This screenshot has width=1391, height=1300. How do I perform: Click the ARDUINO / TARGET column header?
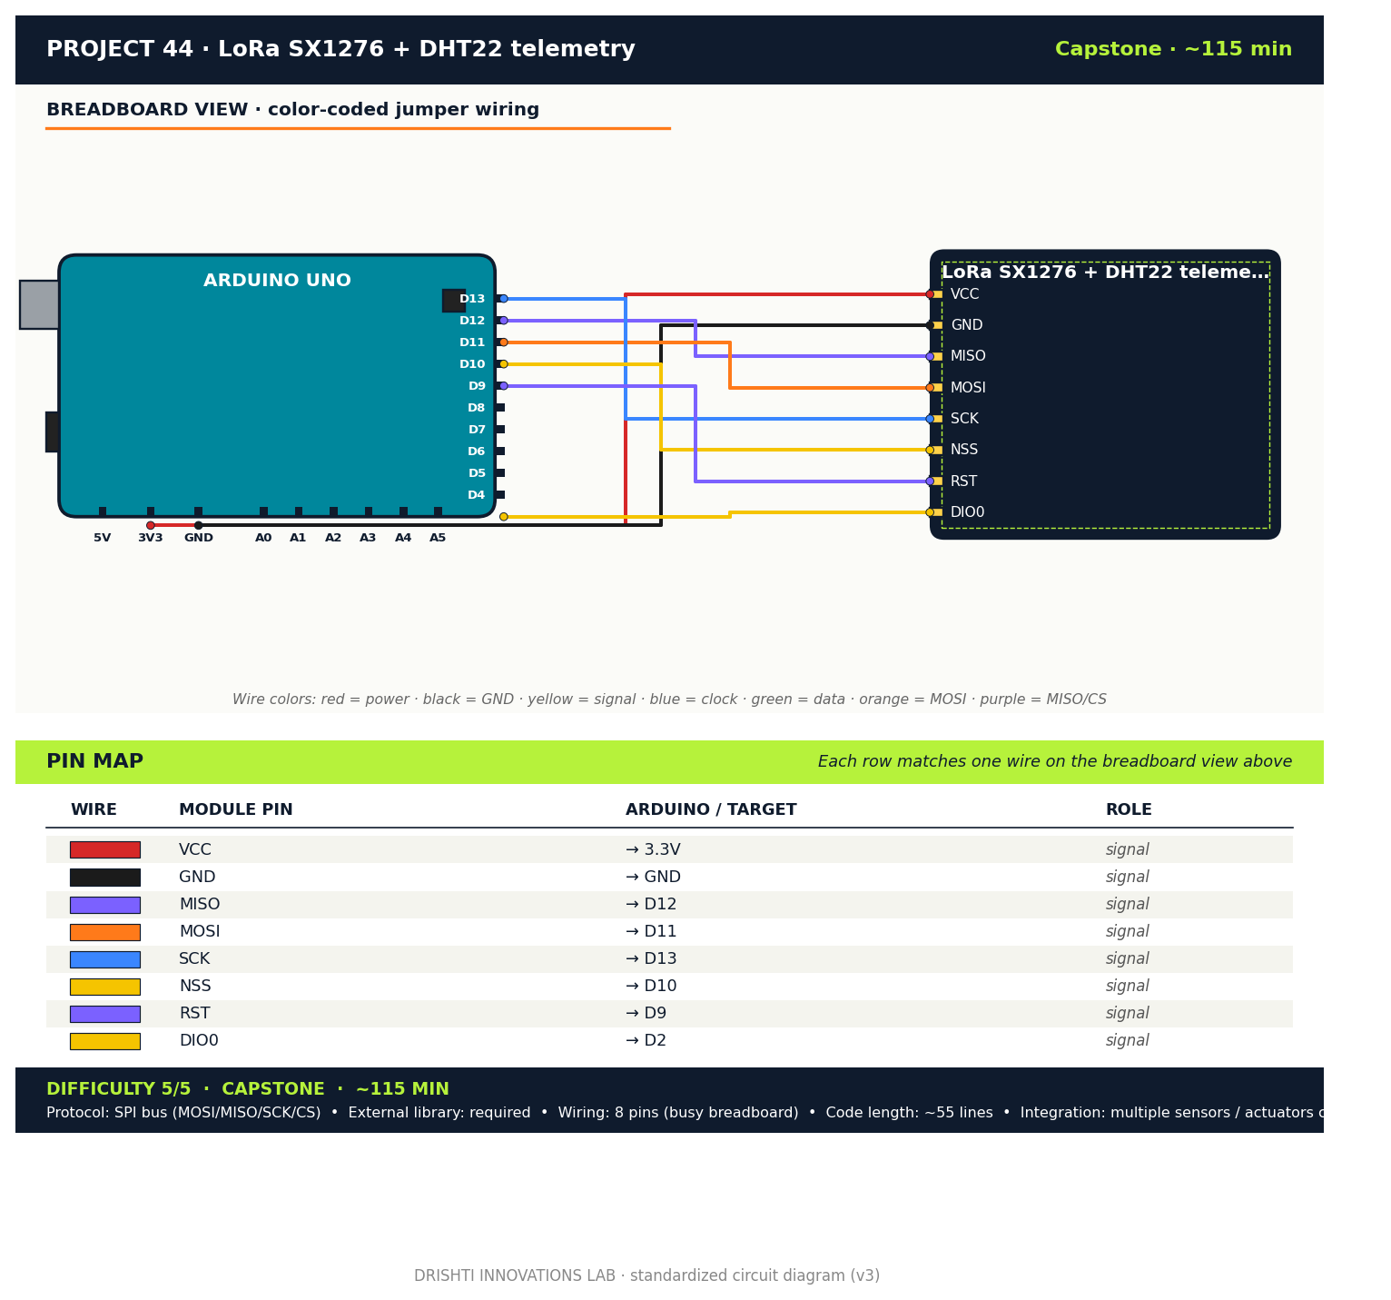[x=711, y=809]
